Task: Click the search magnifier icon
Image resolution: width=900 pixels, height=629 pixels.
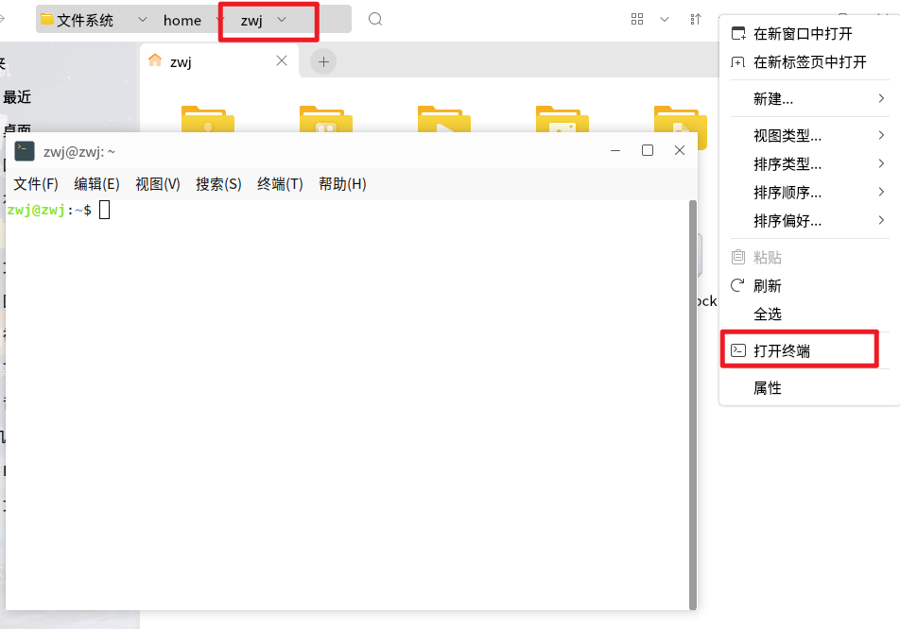Action: (375, 20)
